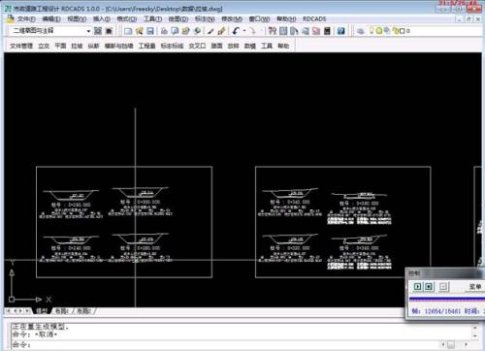
Task: Click the command window horizontal scrollbar thumb
Action: pyautogui.click(x=451, y=344)
